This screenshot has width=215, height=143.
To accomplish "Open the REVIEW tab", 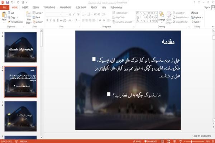I will click(x=94, y=8).
